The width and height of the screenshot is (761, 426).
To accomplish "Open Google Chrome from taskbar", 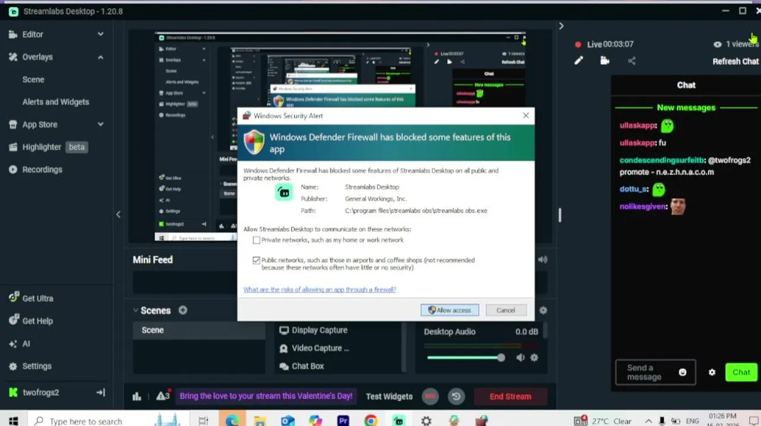I will click(371, 421).
